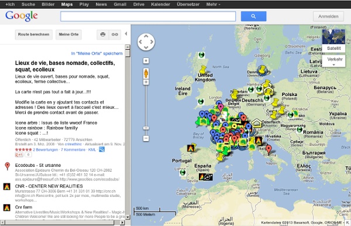The width and height of the screenshot is (351, 226).
Task: Click in the Google search field
Action: tap(148, 16)
